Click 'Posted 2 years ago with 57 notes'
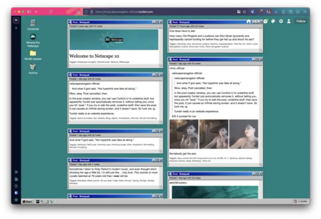Screen dimensions: 321x219 [x=86, y=26]
